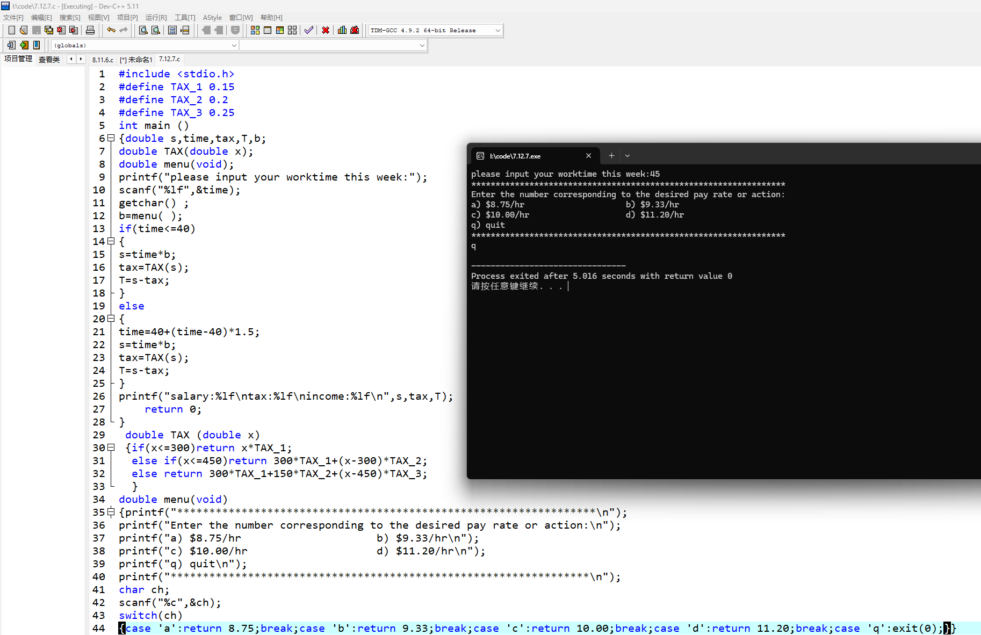Switch to the 8.11.6.c editor tab

[x=103, y=60]
